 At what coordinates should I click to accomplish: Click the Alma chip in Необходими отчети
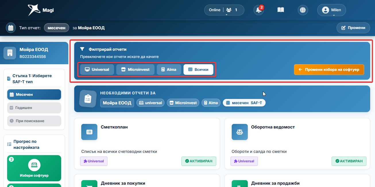coord(211,103)
